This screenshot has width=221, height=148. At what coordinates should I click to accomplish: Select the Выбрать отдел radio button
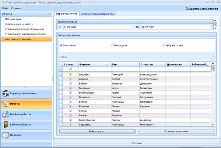[x=164, y=45]
